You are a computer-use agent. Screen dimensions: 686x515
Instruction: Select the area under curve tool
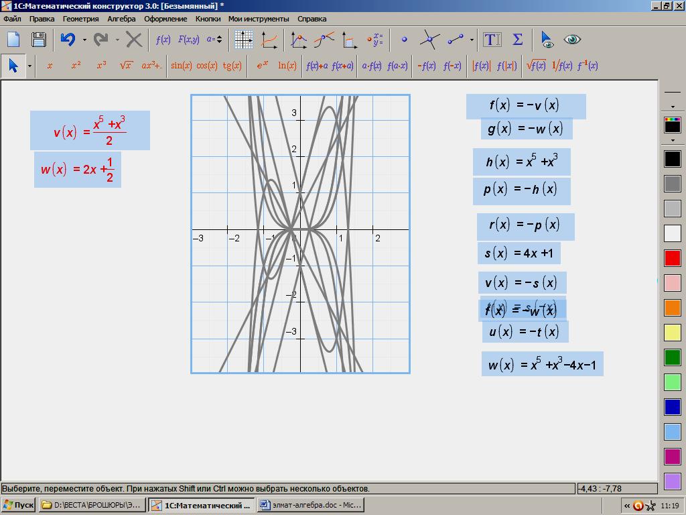click(x=350, y=40)
